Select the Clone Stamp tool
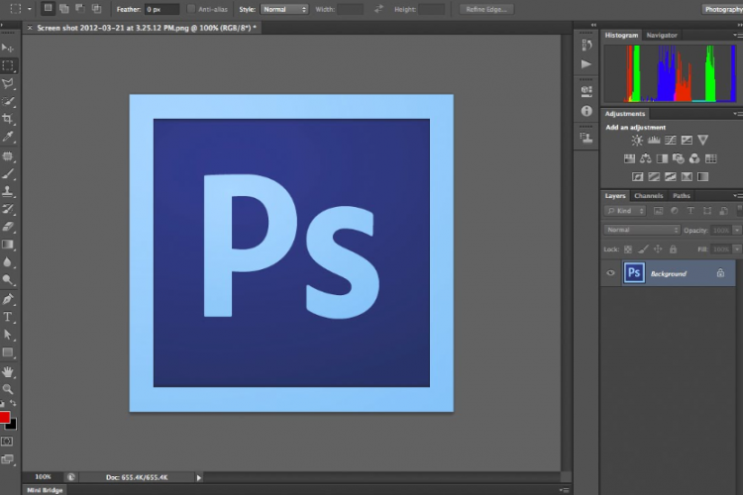Image resolution: width=743 pixels, height=495 pixels. coord(8,191)
